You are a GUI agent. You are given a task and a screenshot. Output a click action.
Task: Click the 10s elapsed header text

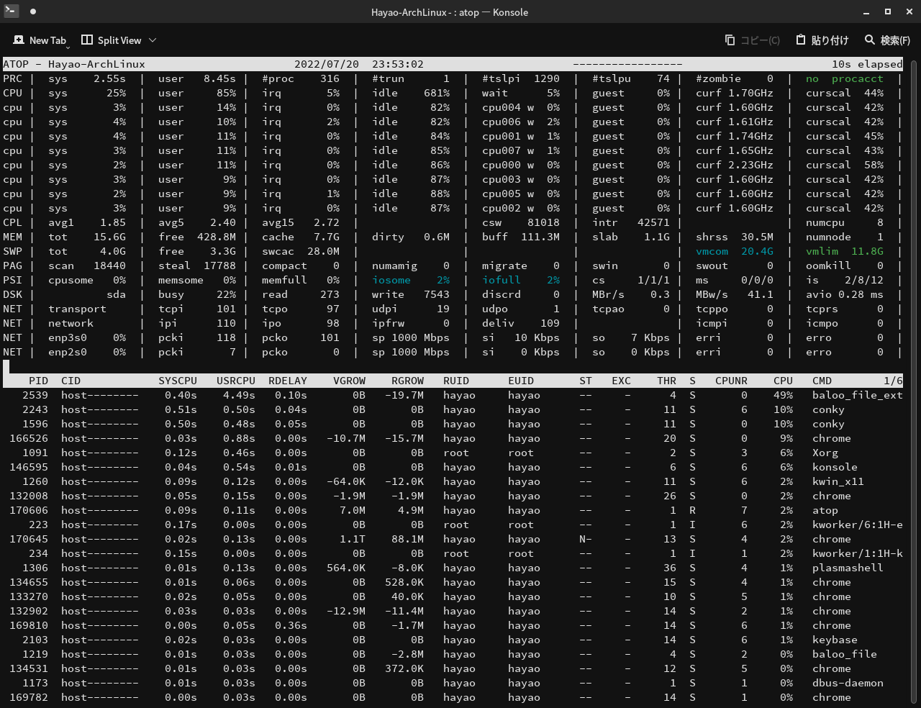[x=867, y=64]
